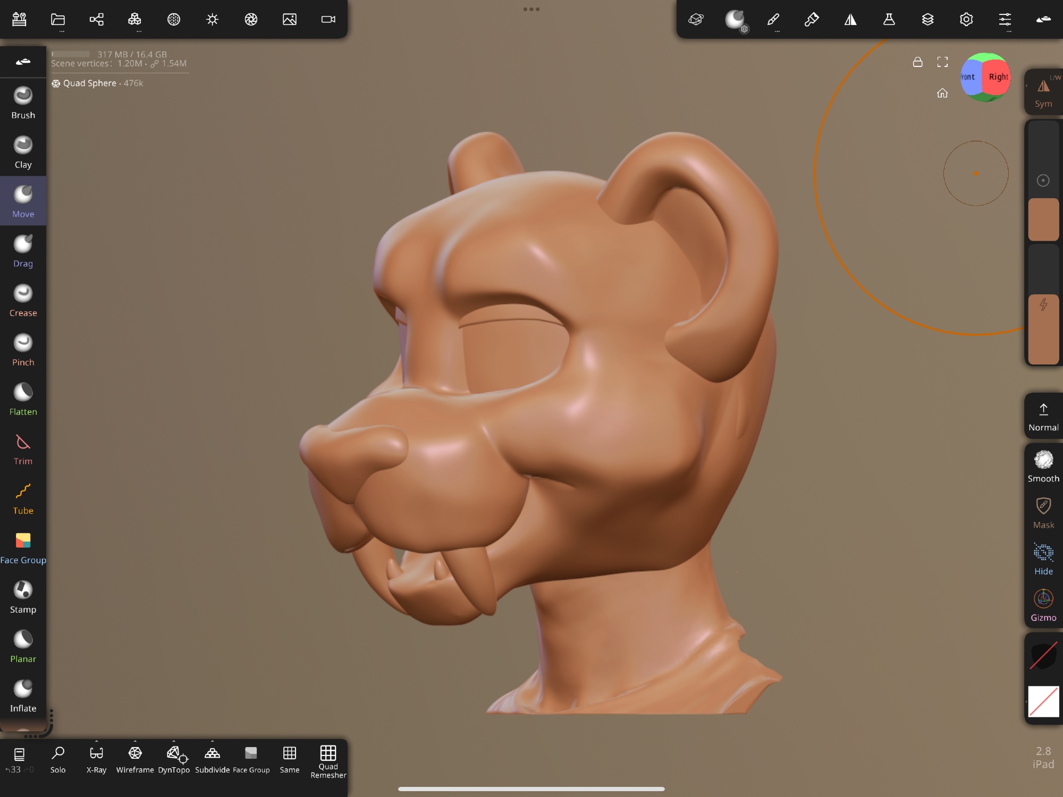
Task: Select the Crease sculpting tool
Action: click(x=23, y=300)
